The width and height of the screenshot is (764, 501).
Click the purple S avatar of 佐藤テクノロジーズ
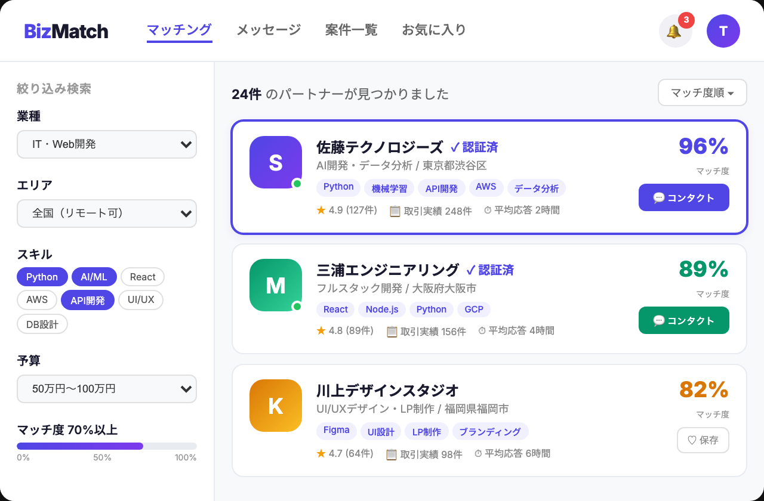[x=275, y=162]
